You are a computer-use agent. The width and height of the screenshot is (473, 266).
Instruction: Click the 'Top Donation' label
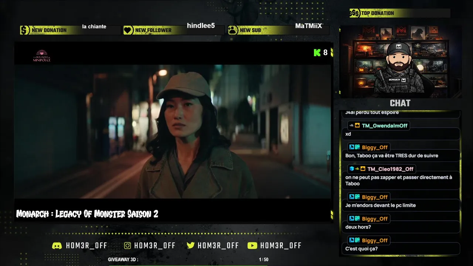pyautogui.click(x=378, y=13)
